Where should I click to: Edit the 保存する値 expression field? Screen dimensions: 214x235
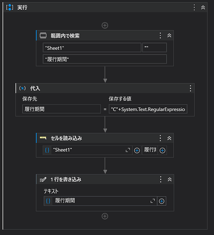click(x=148, y=109)
